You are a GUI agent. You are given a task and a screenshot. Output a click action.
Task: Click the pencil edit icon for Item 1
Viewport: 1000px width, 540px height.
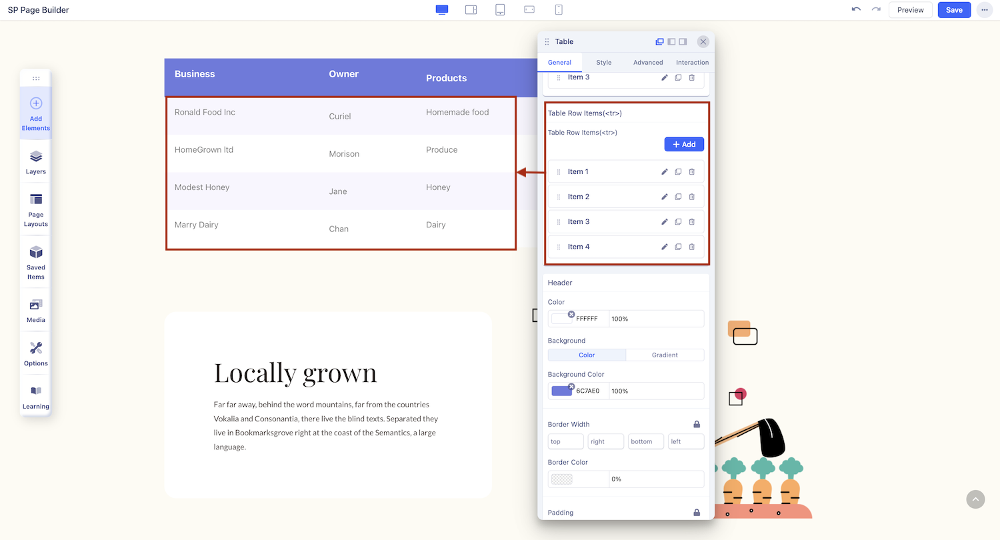(x=664, y=172)
